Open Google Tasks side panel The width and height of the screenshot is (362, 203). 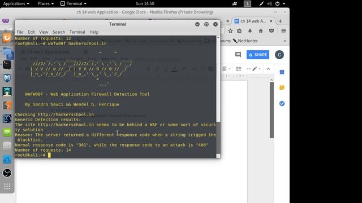[x=282, y=104]
